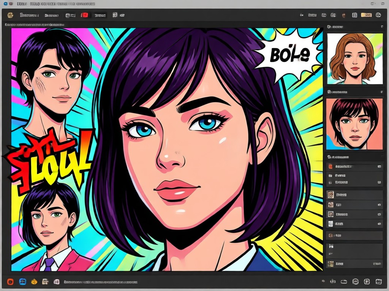Toggle visibility of the white-thumbnail layer row
Viewport: 389px width, 291px height.
379,224
